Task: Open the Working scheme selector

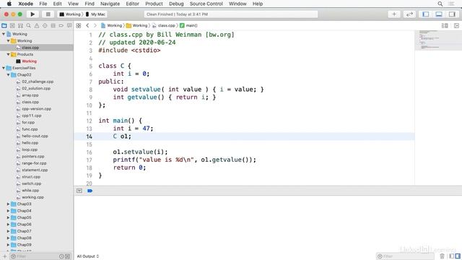Action: tap(70, 14)
